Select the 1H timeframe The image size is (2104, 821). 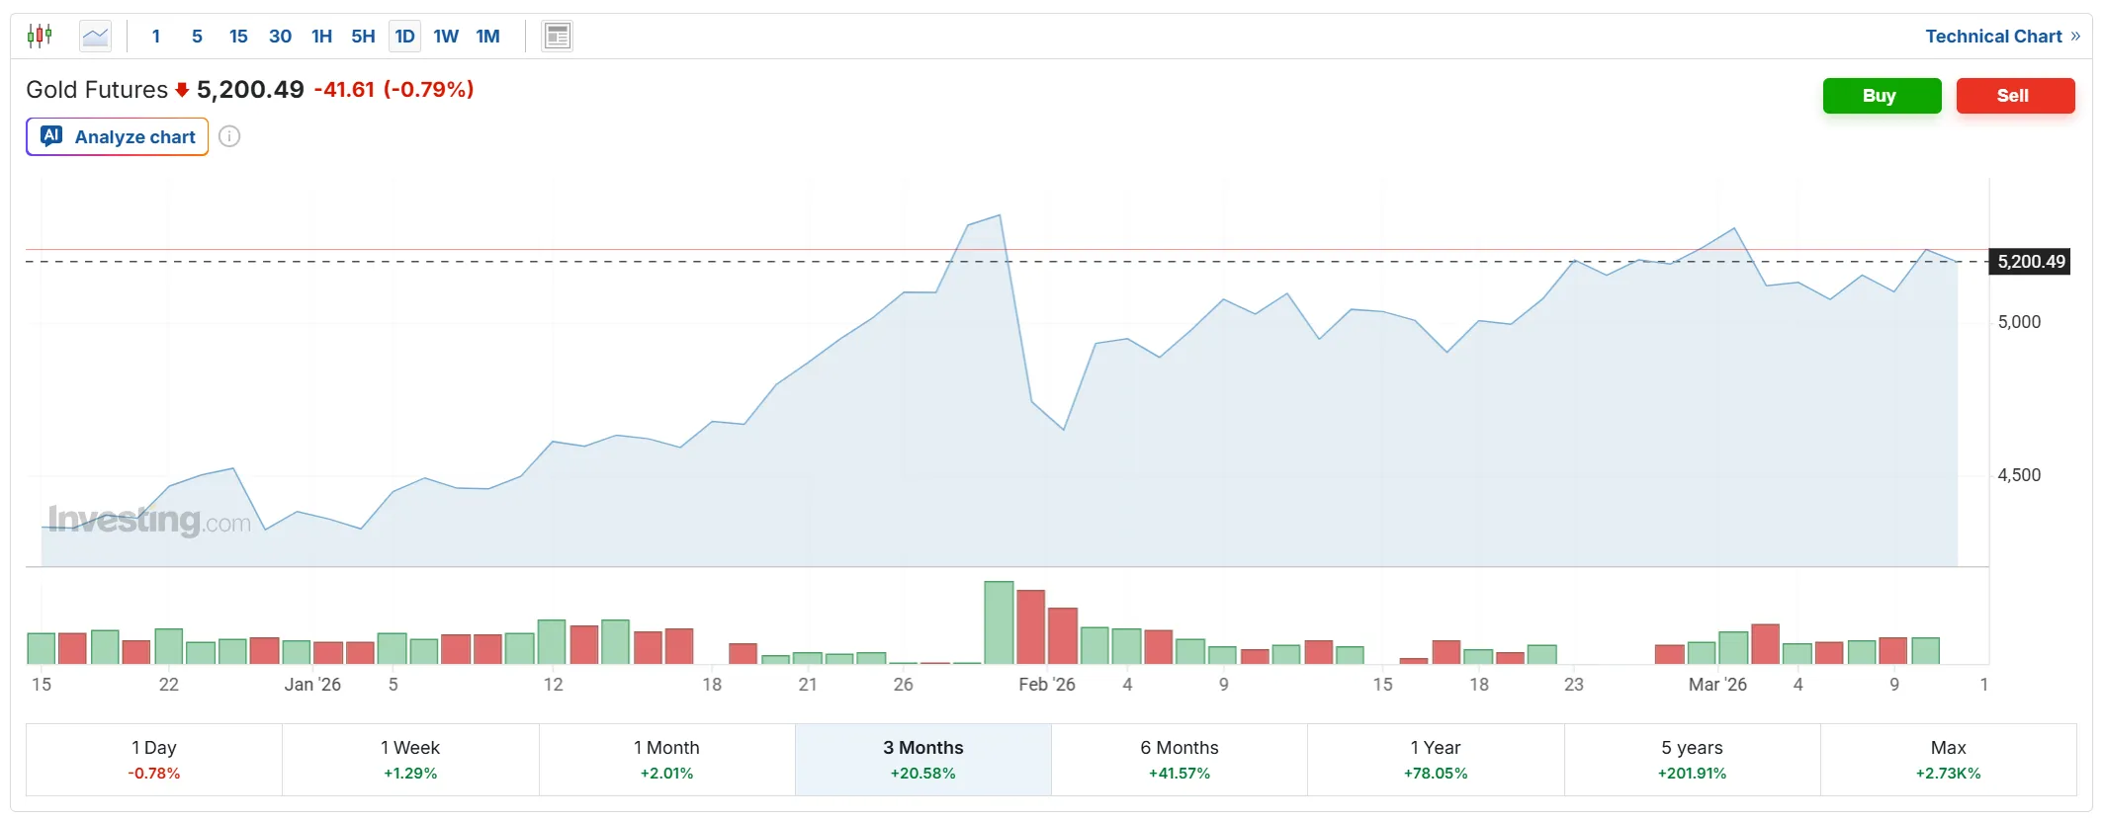pos(321,37)
